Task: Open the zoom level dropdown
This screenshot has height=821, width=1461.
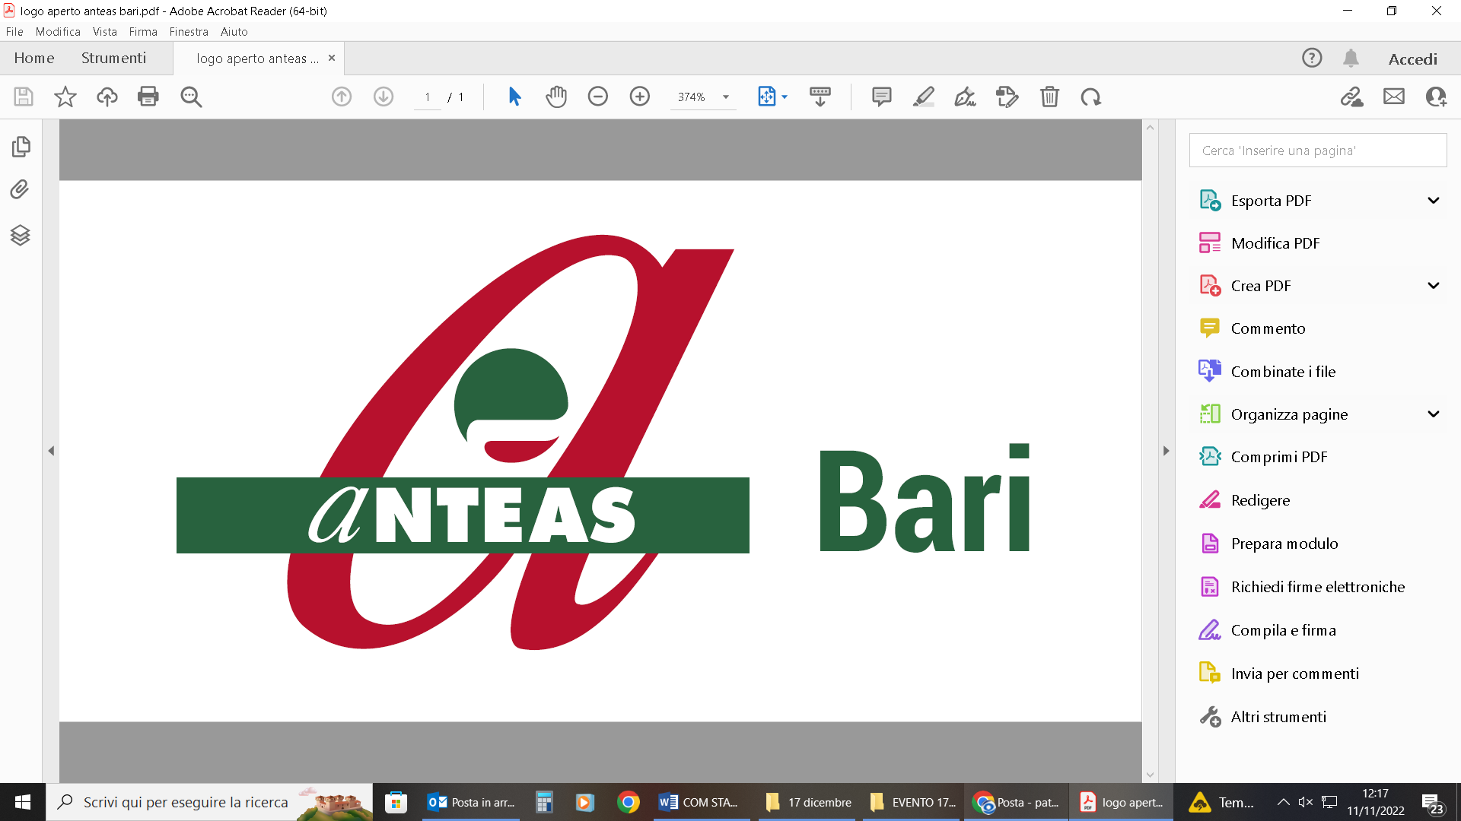Action: click(726, 97)
